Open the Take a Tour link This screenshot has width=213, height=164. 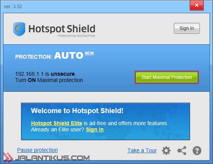[x=142, y=150]
